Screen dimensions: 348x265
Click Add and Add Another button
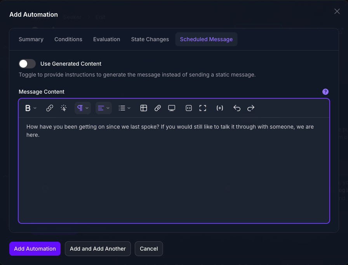[x=98, y=249]
